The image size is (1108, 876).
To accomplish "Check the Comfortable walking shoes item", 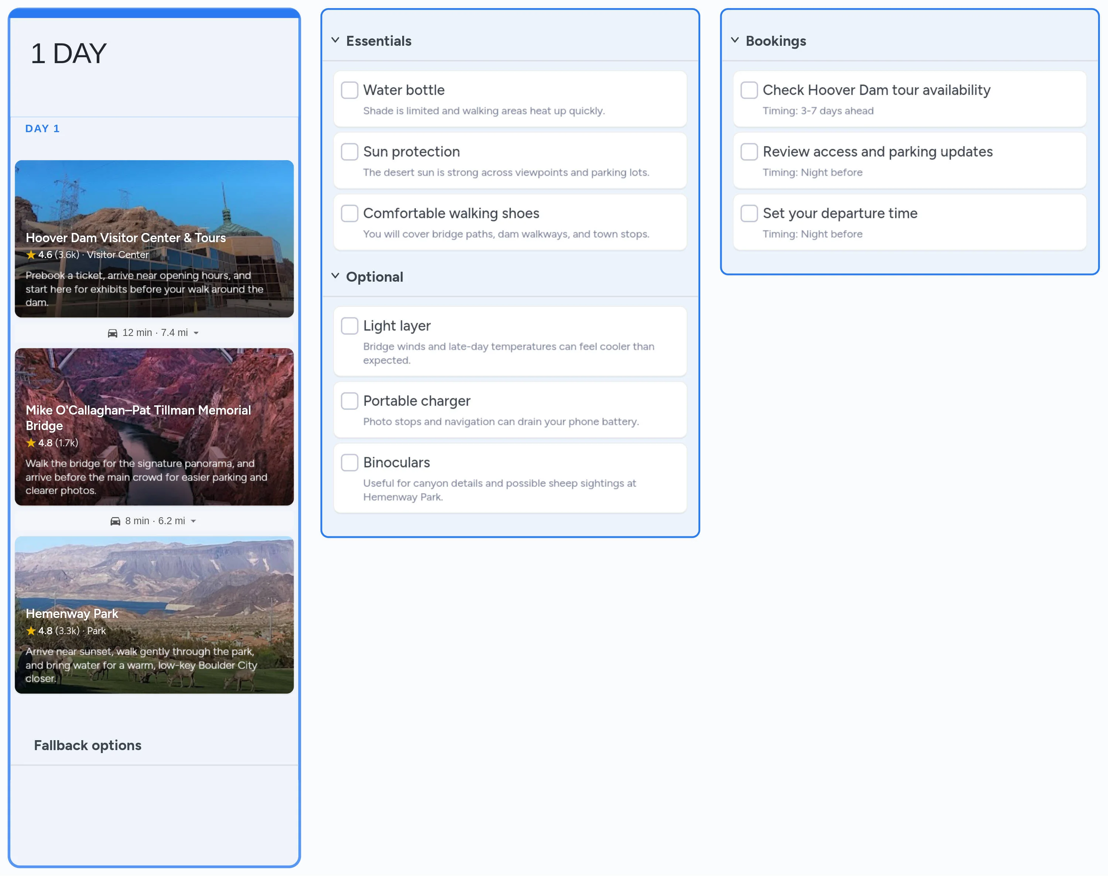I will tap(349, 213).
